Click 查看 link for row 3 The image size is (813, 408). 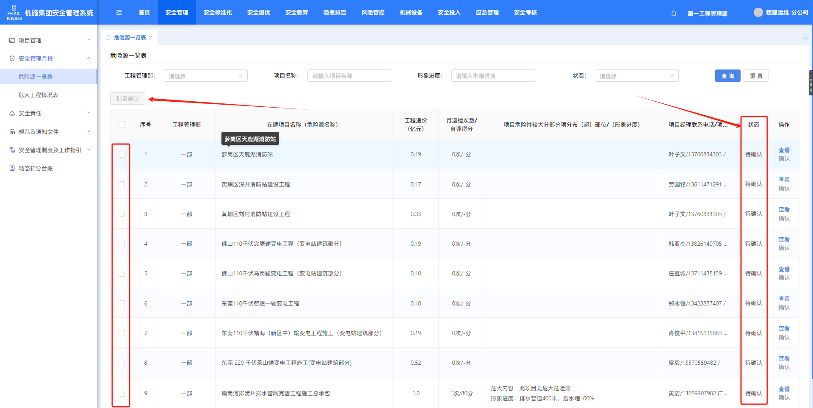784,210
